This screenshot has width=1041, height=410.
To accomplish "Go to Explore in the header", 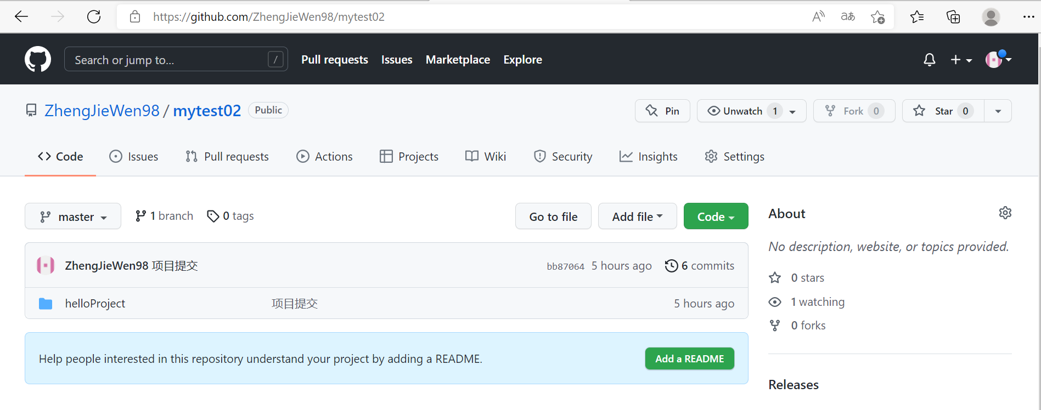I will pos(522,60).
